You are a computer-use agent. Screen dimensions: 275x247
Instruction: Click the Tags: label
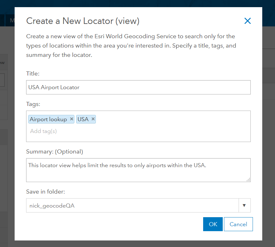pyautogui.click(x=33, y=104)
